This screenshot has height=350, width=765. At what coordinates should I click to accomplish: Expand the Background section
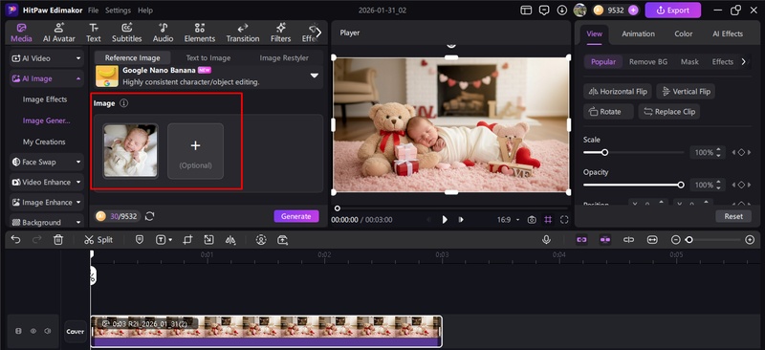point(46,222)
